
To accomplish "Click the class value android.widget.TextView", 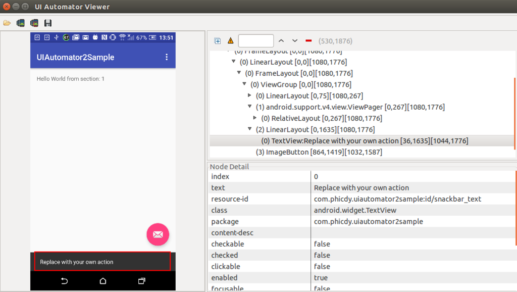I will 355,210.
